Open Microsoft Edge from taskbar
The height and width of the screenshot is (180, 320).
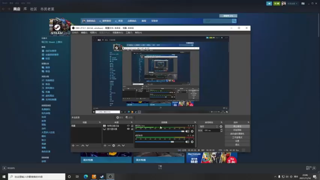(86, 176)
